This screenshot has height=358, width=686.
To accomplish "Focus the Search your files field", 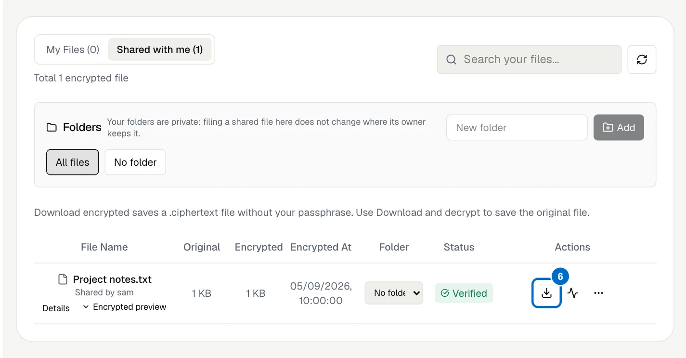I will tap(529, 60).
